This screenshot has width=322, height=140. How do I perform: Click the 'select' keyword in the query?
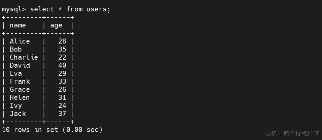[x=42, y=9]
